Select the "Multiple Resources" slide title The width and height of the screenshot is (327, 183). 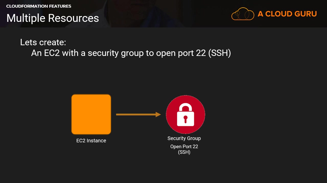(x=53, y=18)
